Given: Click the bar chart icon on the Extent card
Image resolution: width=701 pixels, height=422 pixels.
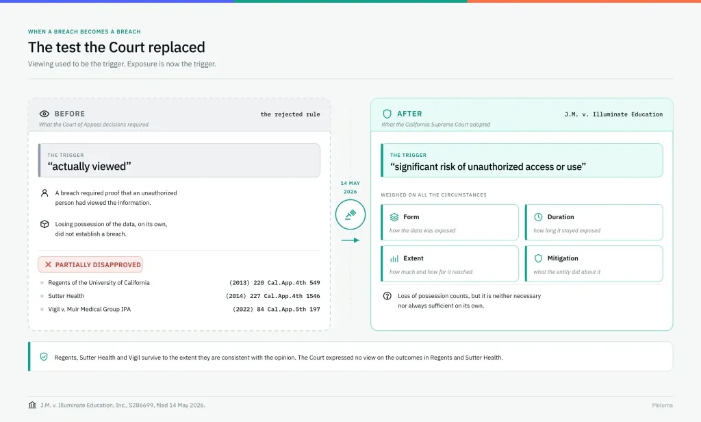Looking at the screenshot, I should 394,259.
